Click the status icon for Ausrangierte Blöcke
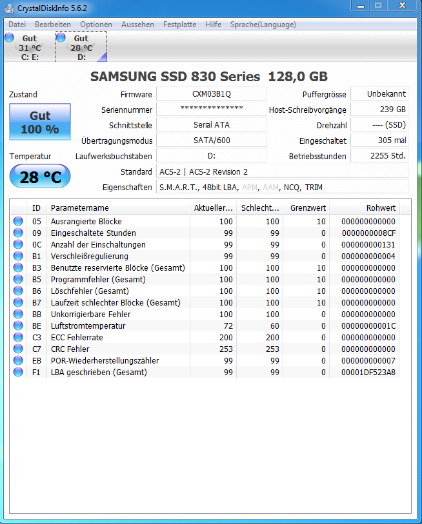Screen dimensions: 422x524 (x=18, y=221)
